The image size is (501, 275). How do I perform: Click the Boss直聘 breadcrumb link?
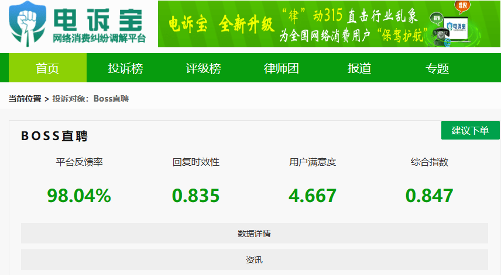(x=111, y=99)
